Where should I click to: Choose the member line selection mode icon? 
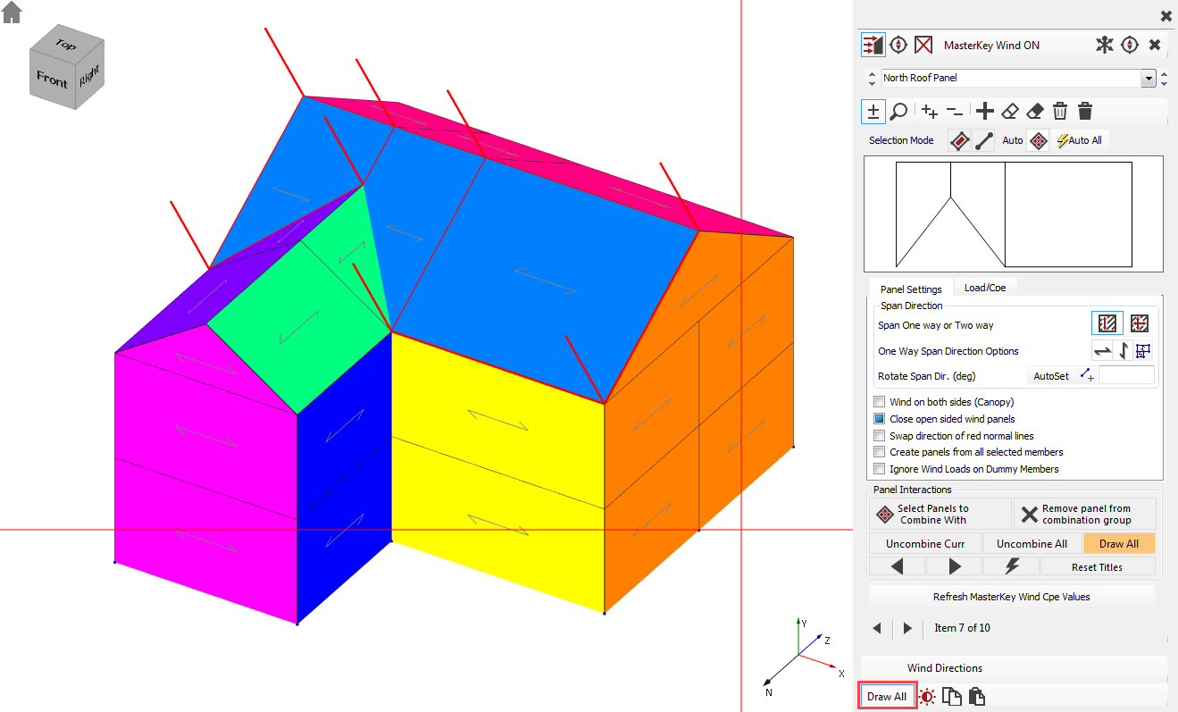tap(984, 140)
